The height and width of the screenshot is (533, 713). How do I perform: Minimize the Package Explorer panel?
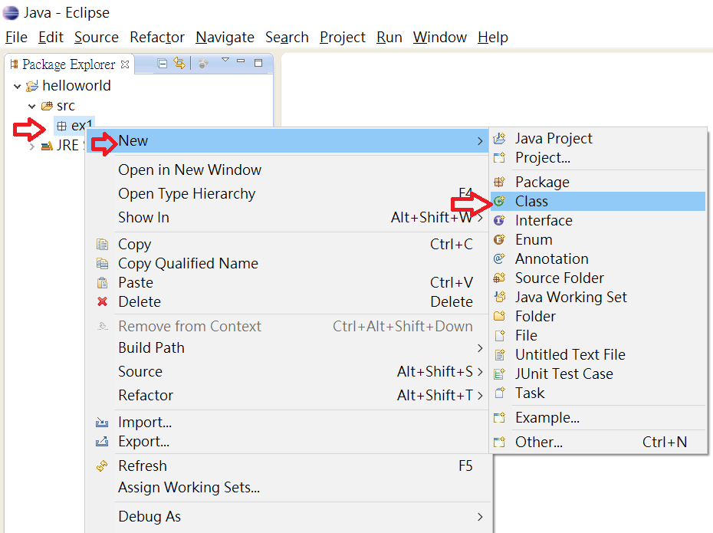click(241, 61)
